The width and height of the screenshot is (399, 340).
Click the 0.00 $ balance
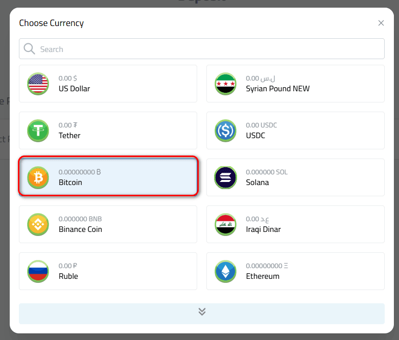pos(67,78)
